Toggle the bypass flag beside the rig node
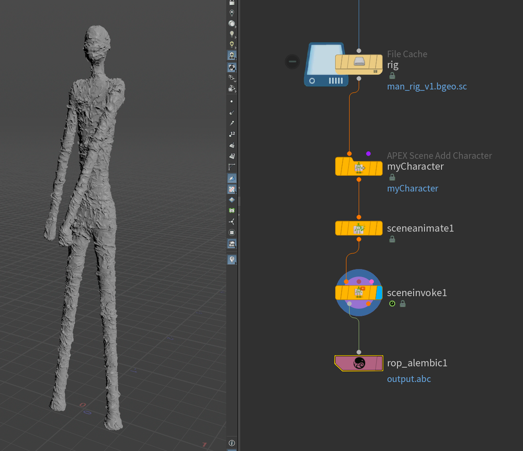This screenshot has height=451, width=523. coord(291,61)
